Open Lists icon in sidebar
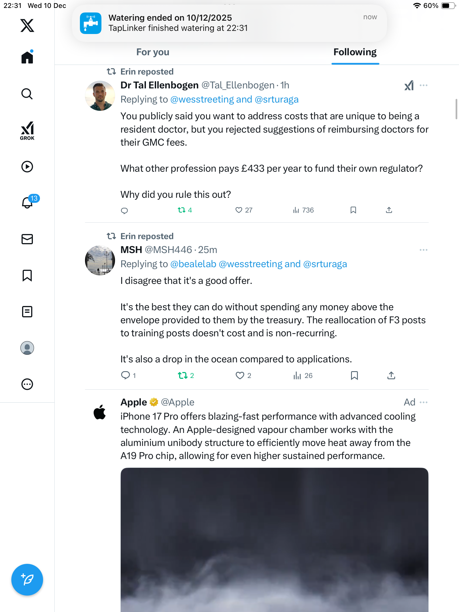 27,312
